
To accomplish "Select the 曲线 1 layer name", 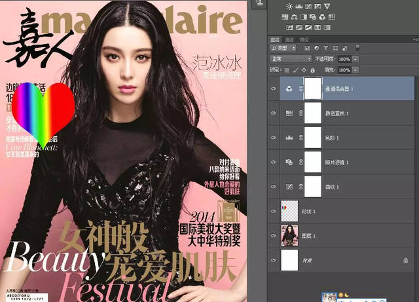I will pyautogui.click(x=332, y=187).
